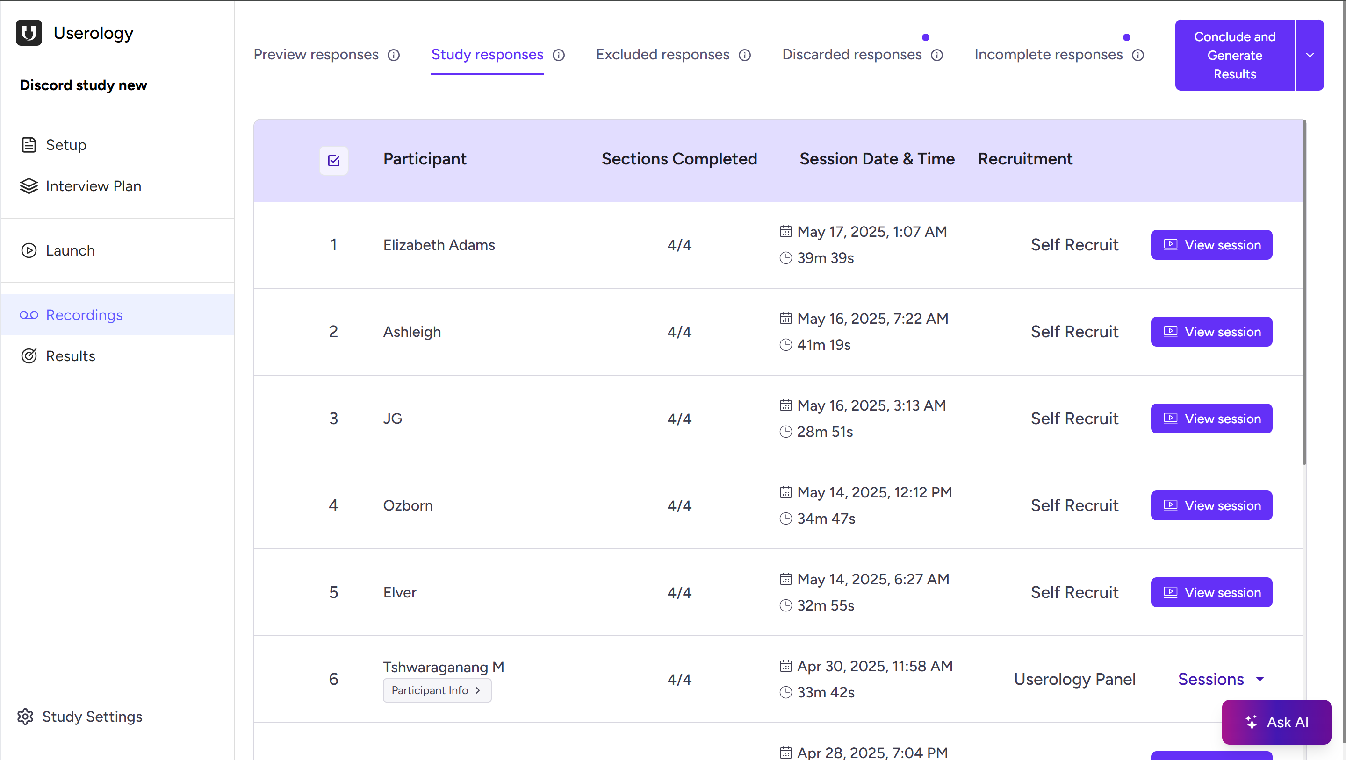Toggle the select-all checkbox in the table header
Screen dimensions: 1346x760
pyautogui.click(x=333, y=160)
